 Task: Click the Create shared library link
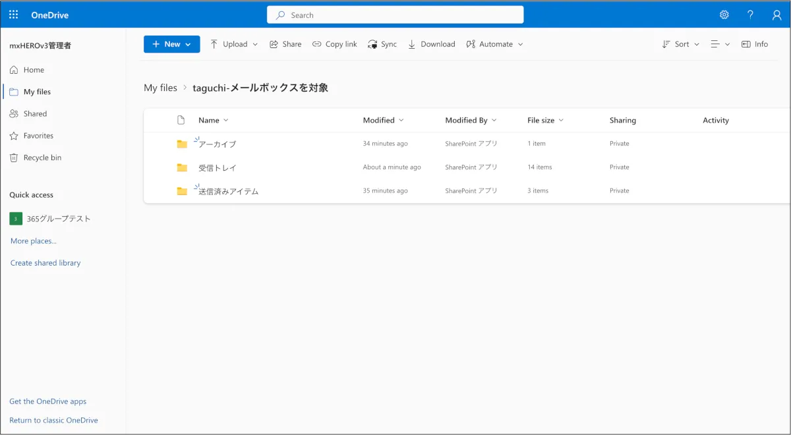45,263
